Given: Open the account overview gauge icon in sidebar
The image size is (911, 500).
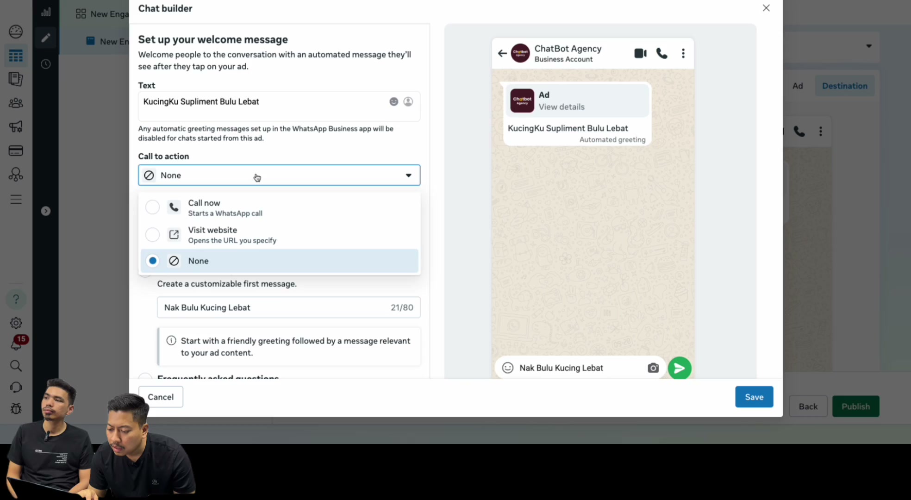Looking at the screenshot, I should tap(16, 31).
